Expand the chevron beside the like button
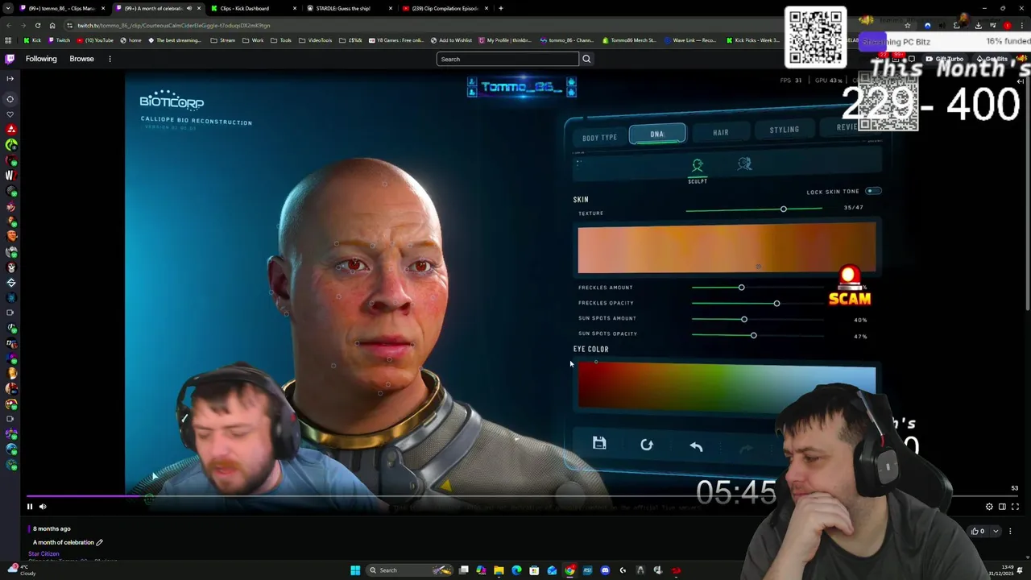 [996, 531]
